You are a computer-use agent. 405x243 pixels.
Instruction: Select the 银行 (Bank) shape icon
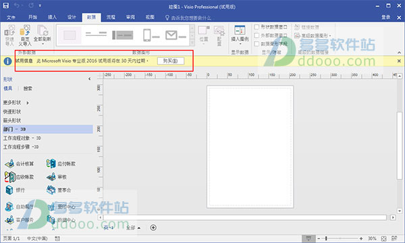(9, 190)
